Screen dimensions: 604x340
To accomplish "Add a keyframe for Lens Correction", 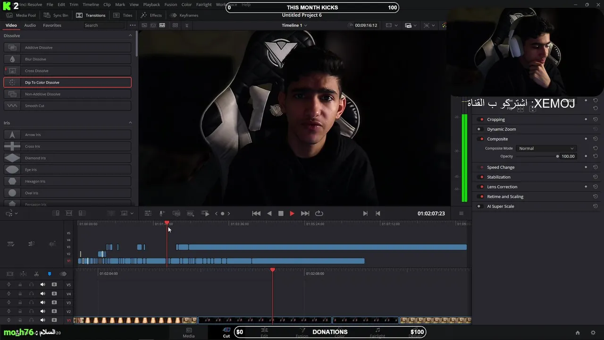I will 586,187.
